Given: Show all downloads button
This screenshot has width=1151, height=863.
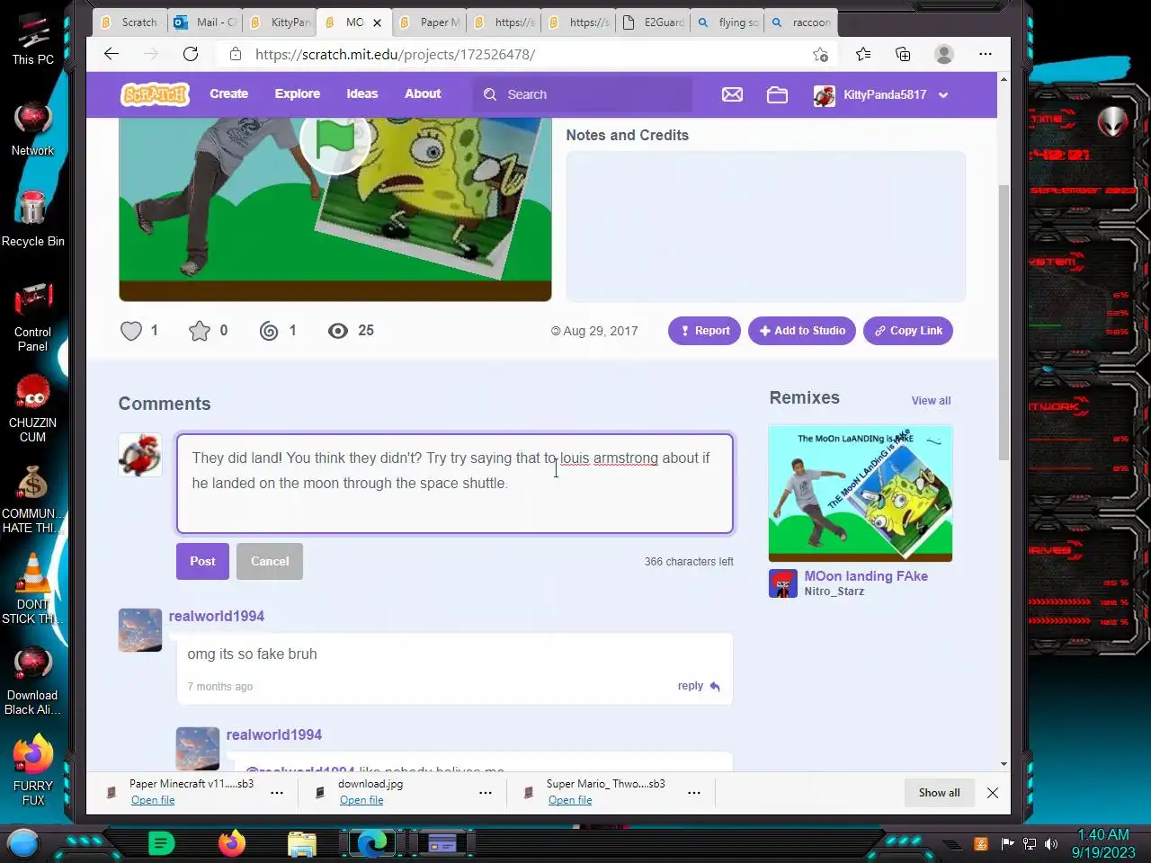Looking at the screenshot, I should click(940, 793).
